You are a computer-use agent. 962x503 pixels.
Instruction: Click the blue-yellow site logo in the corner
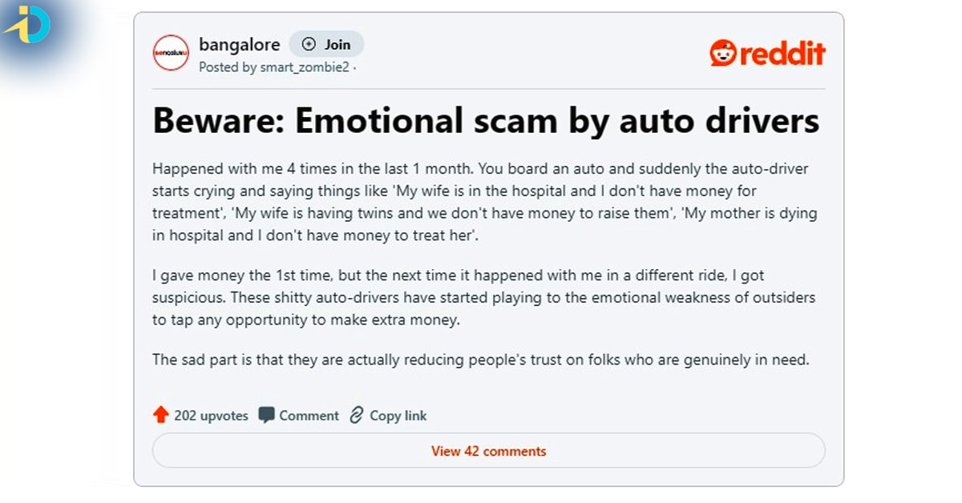pyautogui.click(x=27, y=26)
